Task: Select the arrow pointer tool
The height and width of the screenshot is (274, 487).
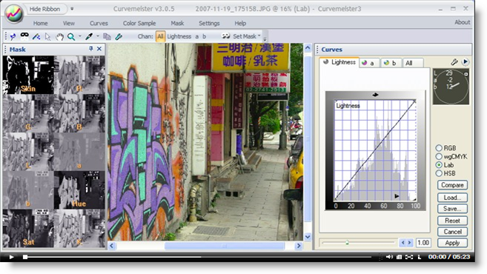Action: tap(47, 36)
